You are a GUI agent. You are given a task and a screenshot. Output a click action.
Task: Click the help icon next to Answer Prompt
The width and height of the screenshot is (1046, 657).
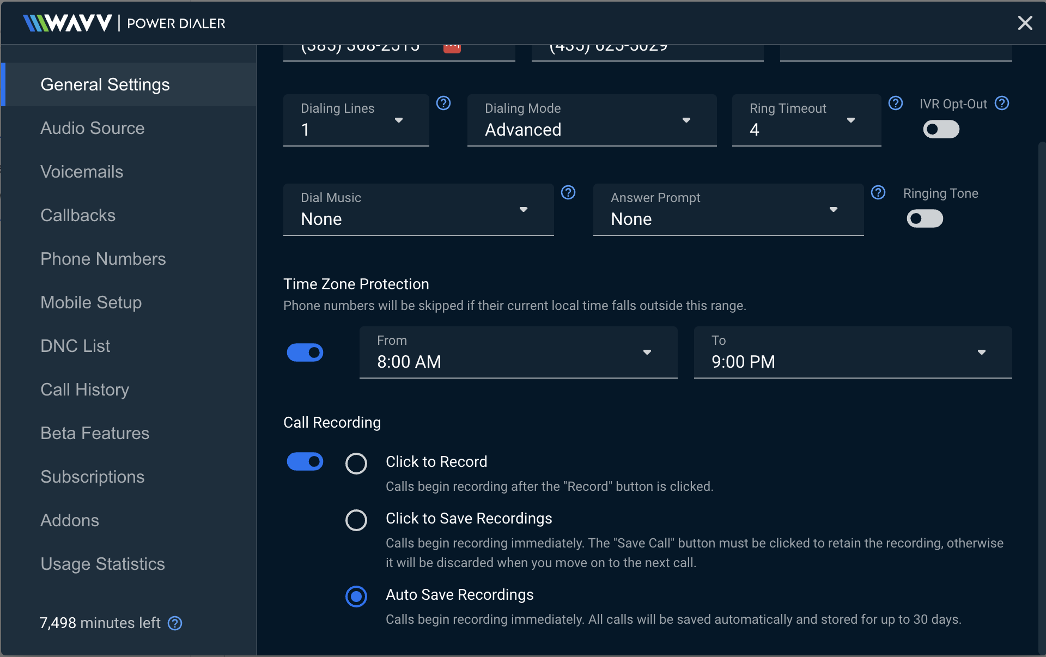pos(878,192)
